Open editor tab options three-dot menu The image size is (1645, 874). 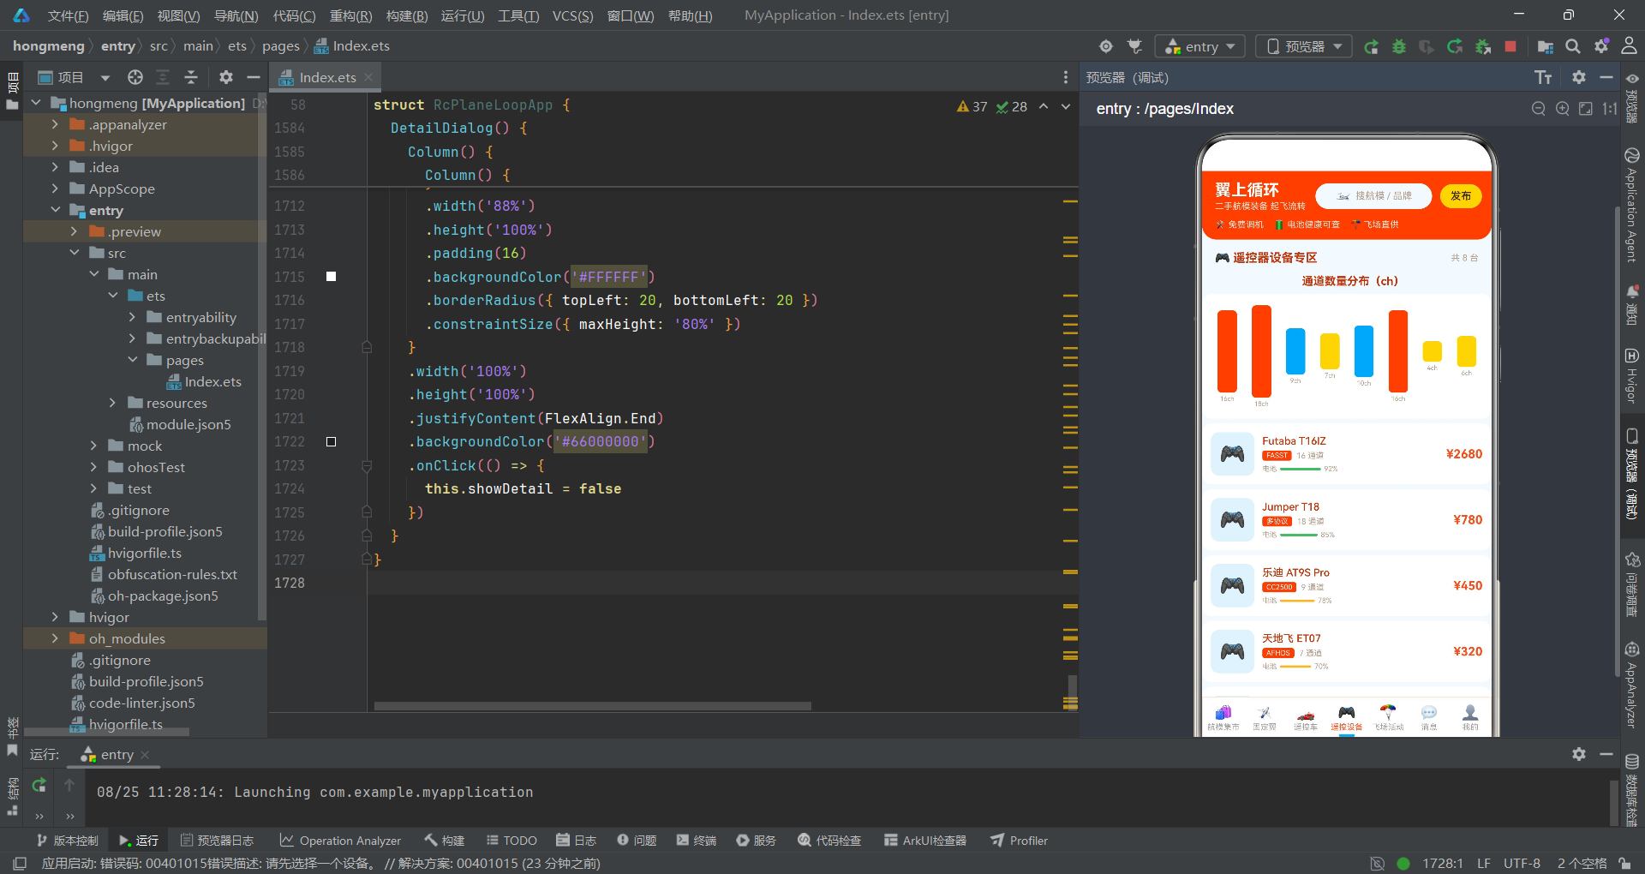(1066, 77)
